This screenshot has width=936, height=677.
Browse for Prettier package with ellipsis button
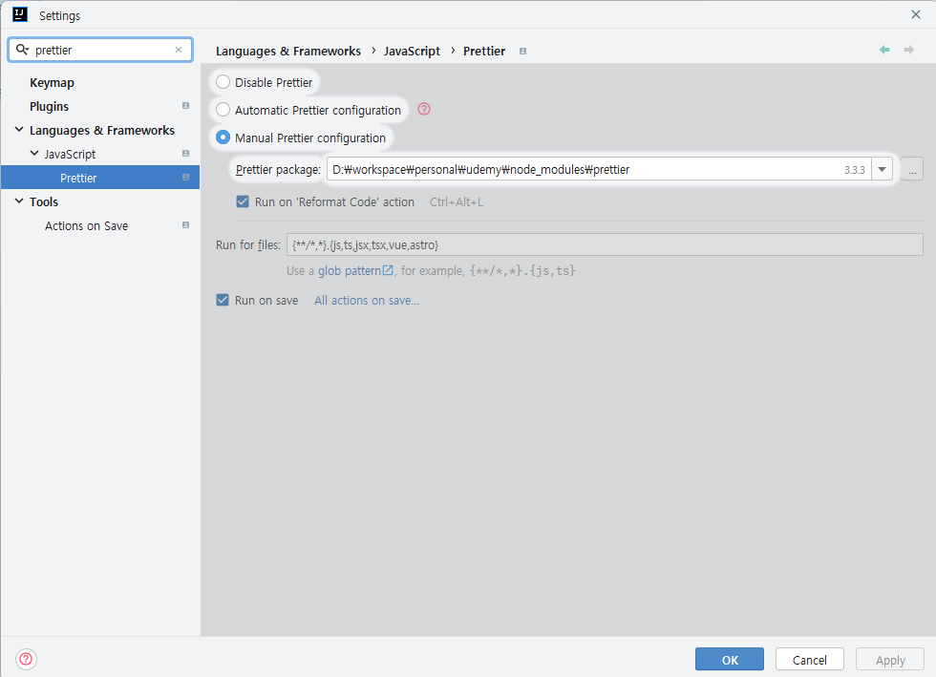click(x=912, y=169)
